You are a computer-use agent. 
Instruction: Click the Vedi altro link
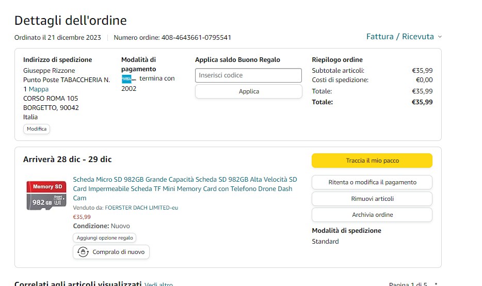coord(158,284)
